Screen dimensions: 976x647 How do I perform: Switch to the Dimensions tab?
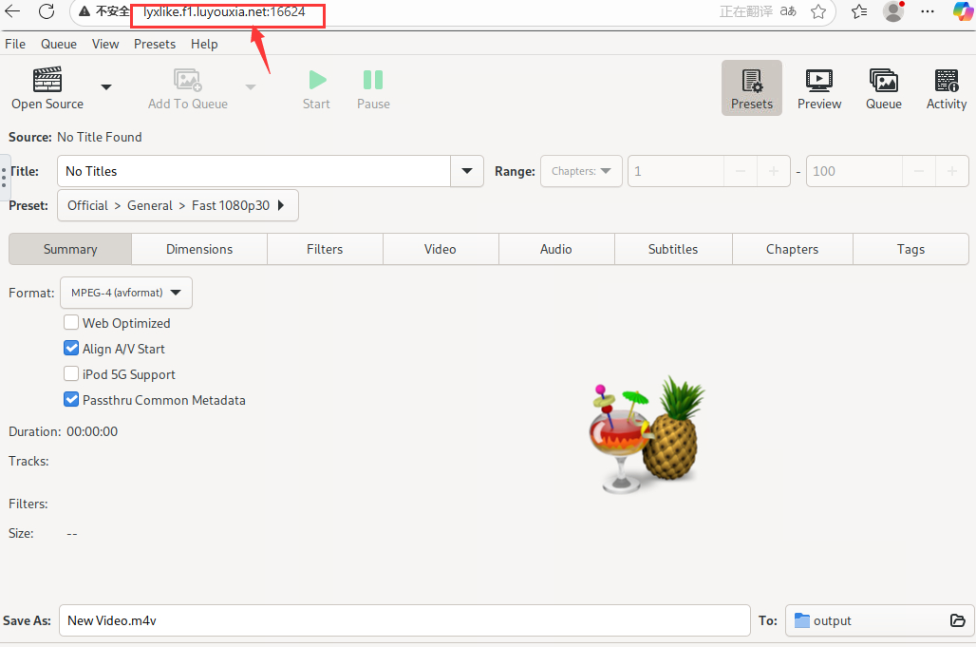click(199, 249)
